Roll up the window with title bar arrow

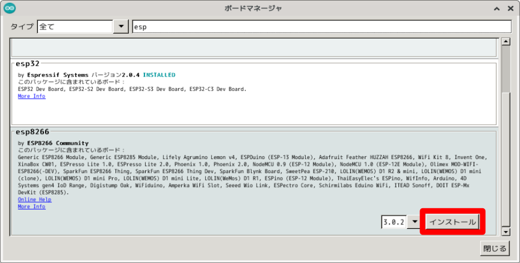click(x=497, y=8)
